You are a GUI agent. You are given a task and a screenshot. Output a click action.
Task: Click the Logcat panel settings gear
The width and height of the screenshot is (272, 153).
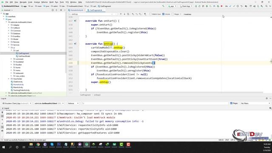click(266, 98)
